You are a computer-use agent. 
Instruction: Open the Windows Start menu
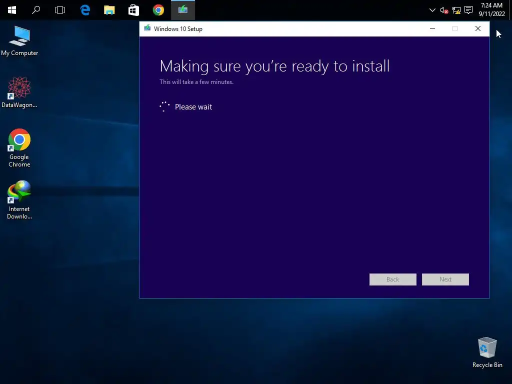pos(12,10)
